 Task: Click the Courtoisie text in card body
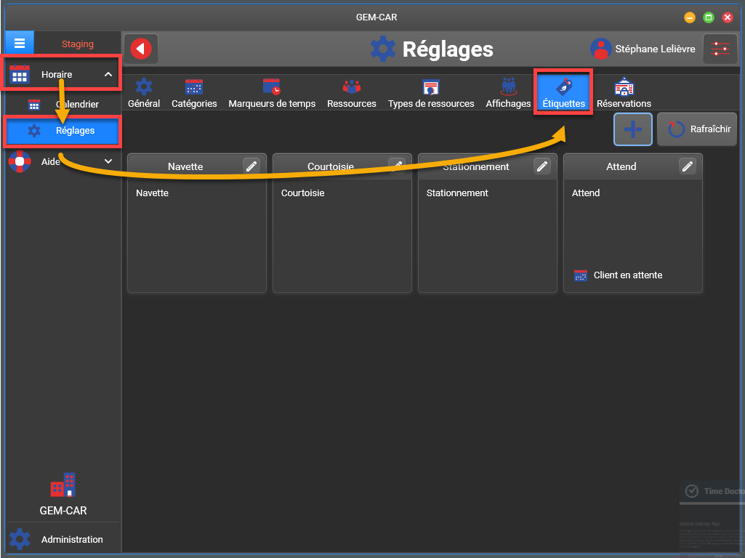[302, 193]
